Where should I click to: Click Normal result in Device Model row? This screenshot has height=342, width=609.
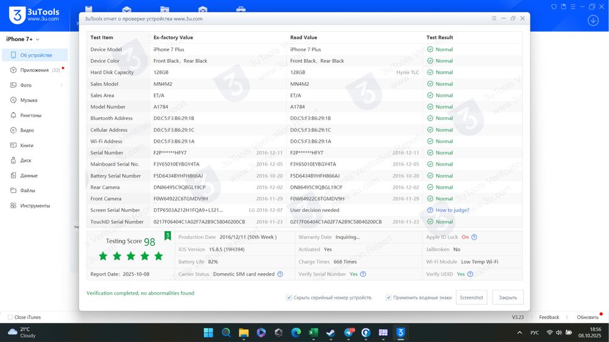[x=440, y=49]
